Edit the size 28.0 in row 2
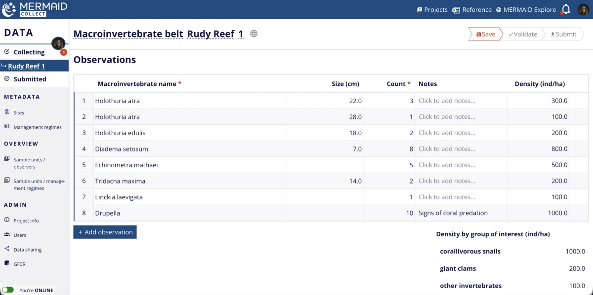 click(x=325, y=117)
